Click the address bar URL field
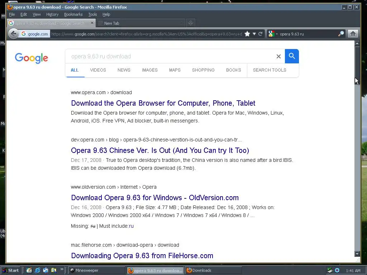The image size is (367, 275). coord(147,34)
